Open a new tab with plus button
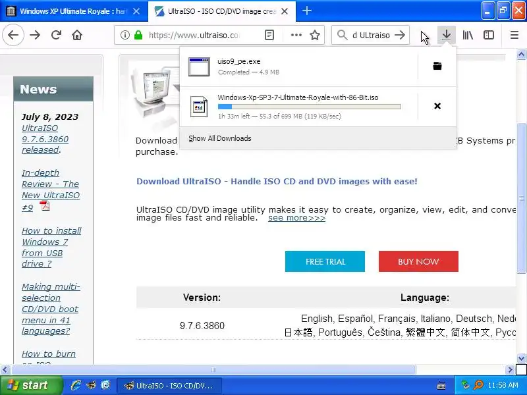This screenshot has height=395, width=527. [x=306, y=11]
